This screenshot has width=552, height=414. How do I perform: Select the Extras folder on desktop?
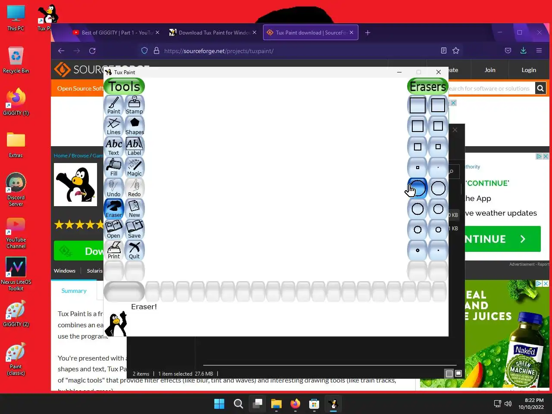coord(16,145)
